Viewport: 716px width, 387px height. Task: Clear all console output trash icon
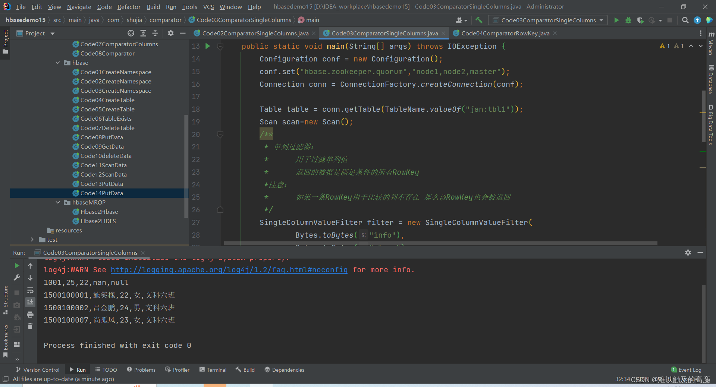point(30,326)
